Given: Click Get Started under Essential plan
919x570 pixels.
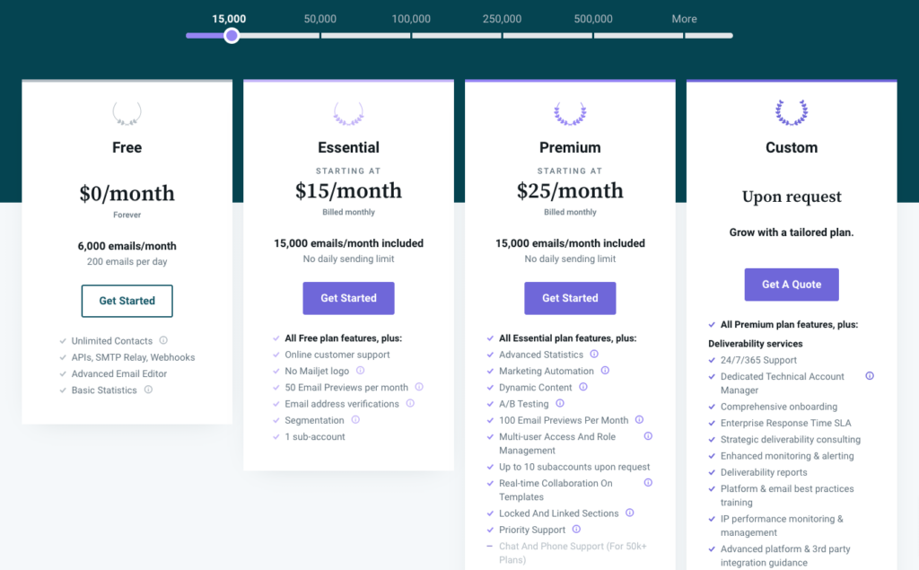Looking at the screenshot, I should (x=348, y=298).
